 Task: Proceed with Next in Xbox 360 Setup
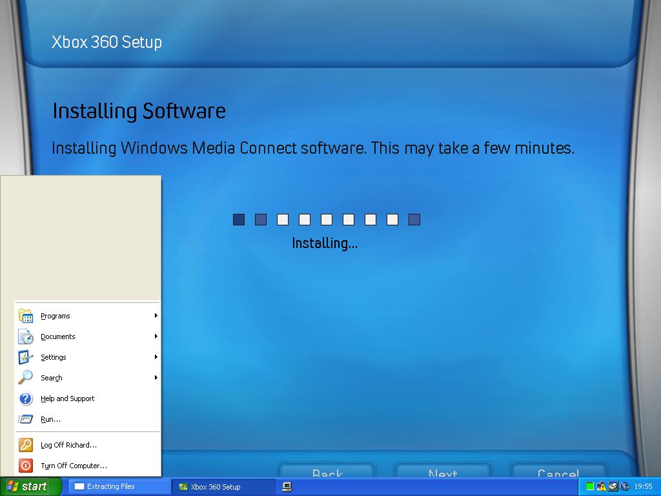(x=443, y=471)
